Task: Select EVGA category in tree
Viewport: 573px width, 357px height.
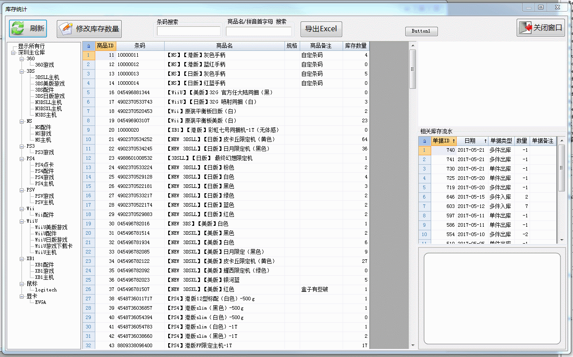Action: [41, 303]
